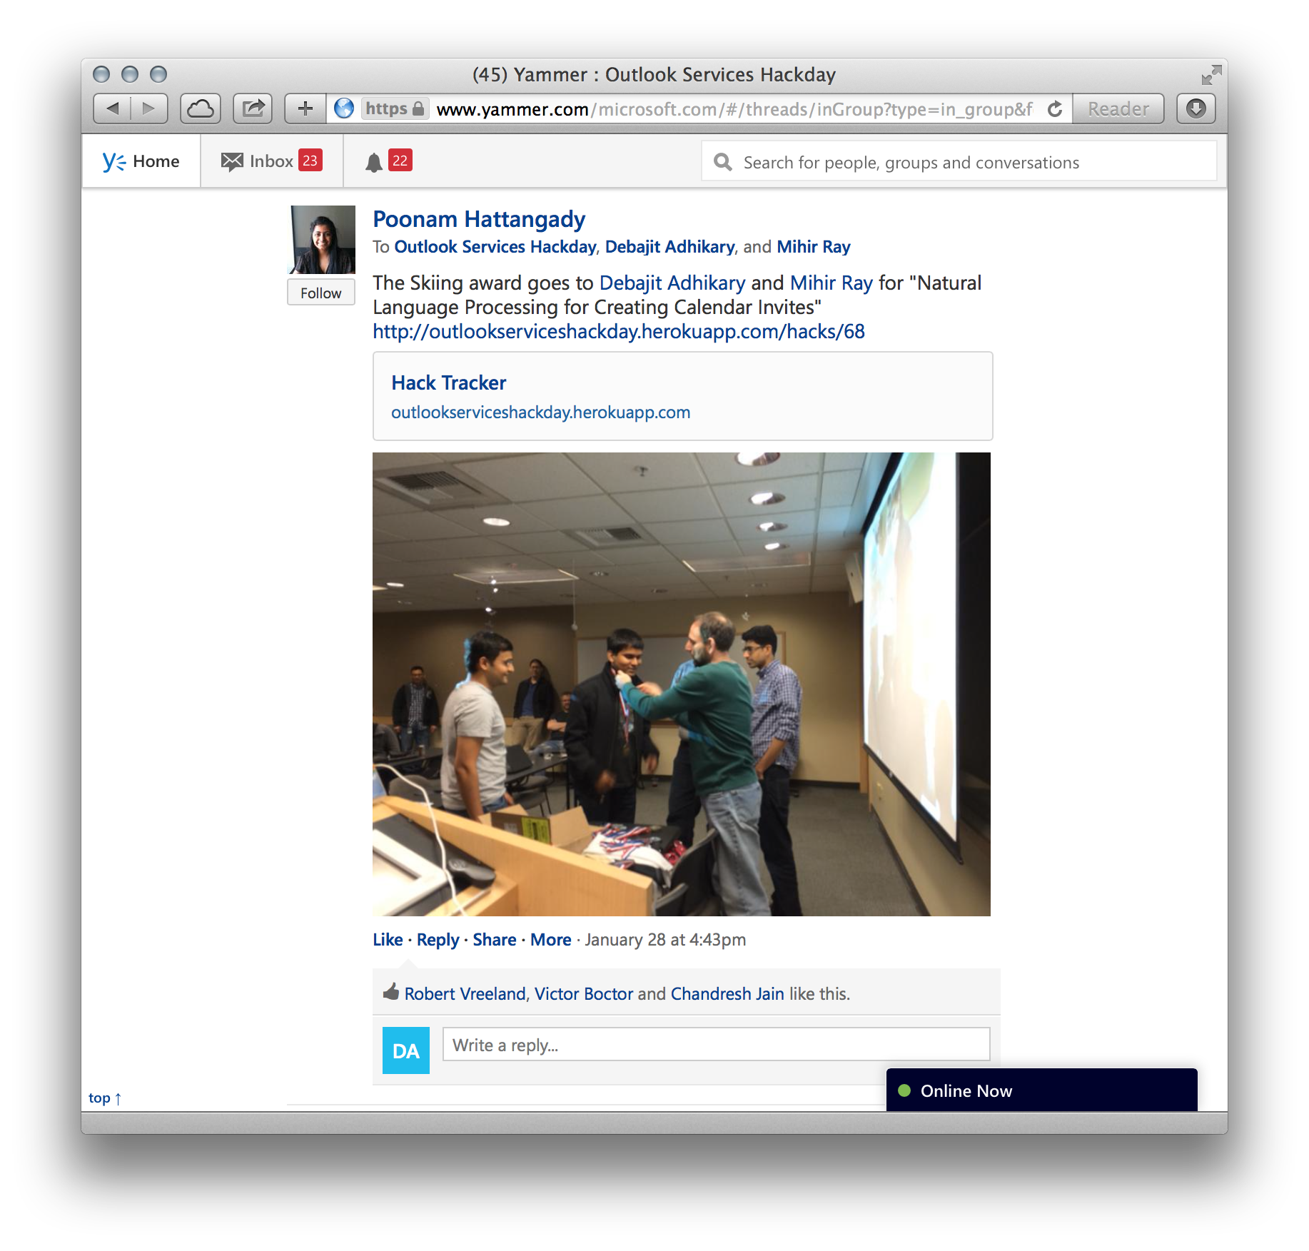Focus the Write a reply field
The height and width of the screenshot is (1251, 1309).
(x=716, y=1045)
